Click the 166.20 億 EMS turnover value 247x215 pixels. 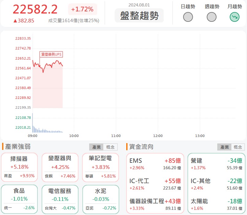pyautogui.click(x=172, y=168)
